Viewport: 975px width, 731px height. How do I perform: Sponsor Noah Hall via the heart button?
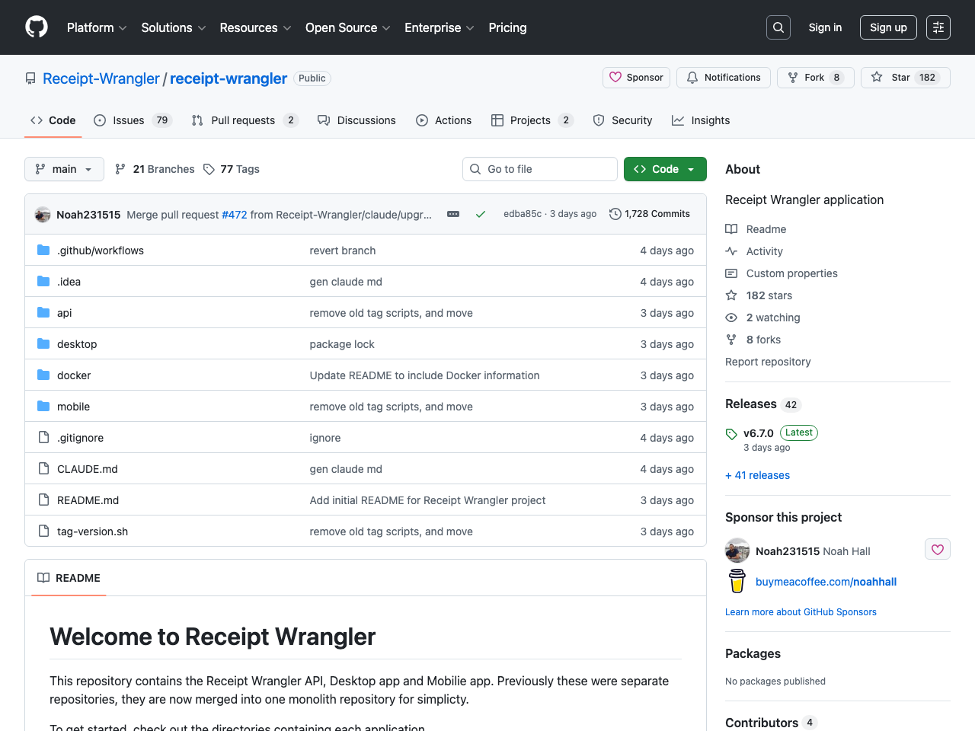937,549
